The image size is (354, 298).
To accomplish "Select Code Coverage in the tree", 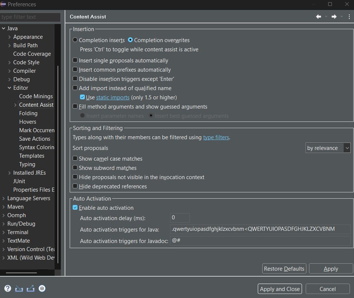I will (32, 54).
